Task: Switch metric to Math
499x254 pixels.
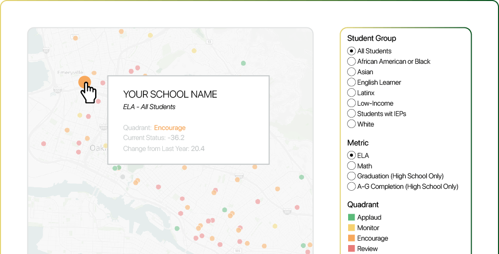Action: pos(352,166)
